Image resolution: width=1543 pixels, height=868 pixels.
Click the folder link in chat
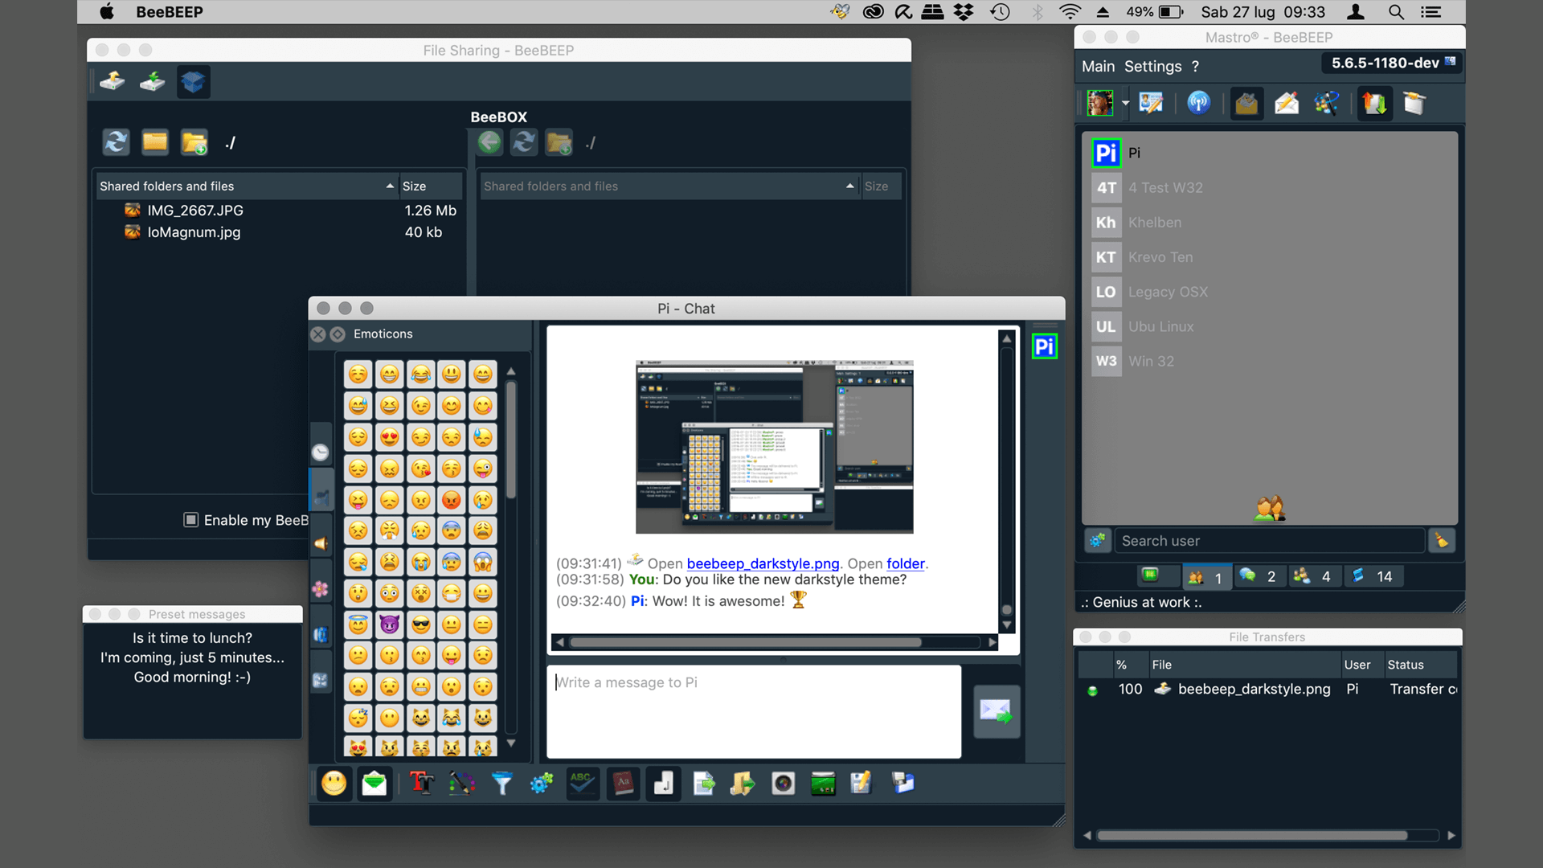click(x=905, y=563)
